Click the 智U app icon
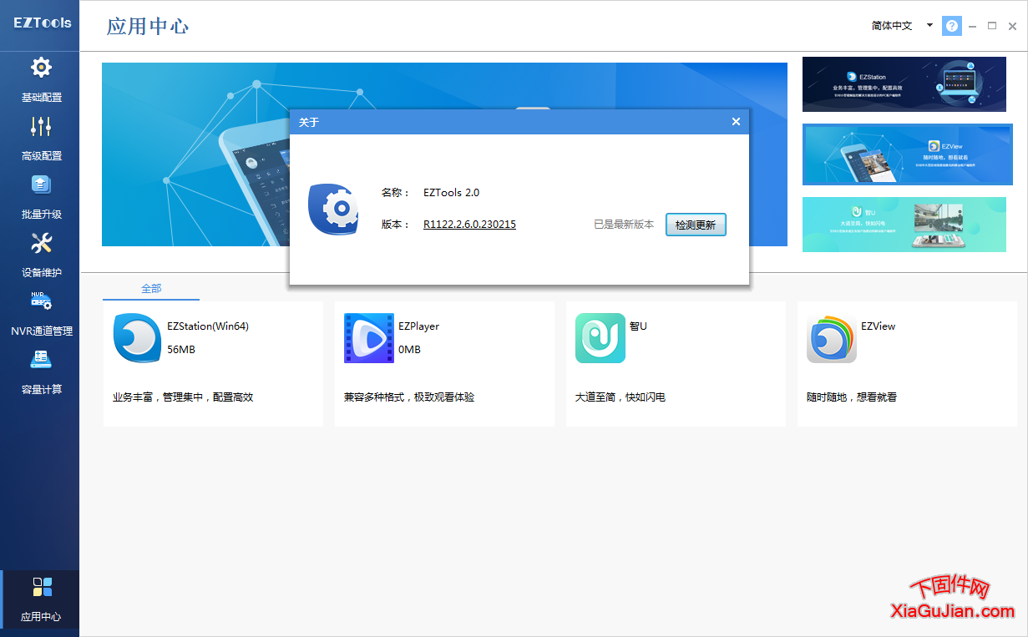 click(600, 338)
